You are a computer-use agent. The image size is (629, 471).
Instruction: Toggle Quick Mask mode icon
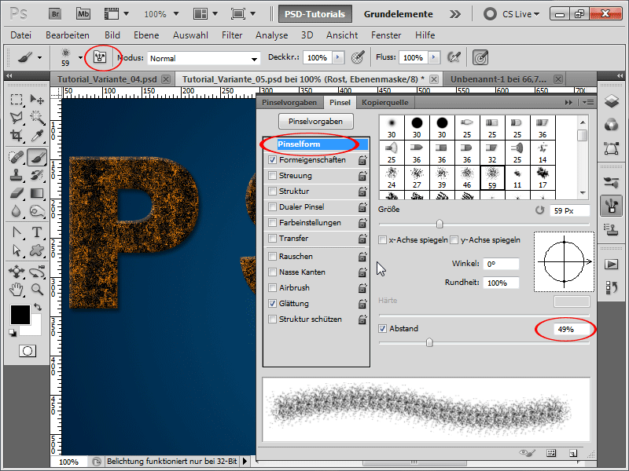coord(28,351)
